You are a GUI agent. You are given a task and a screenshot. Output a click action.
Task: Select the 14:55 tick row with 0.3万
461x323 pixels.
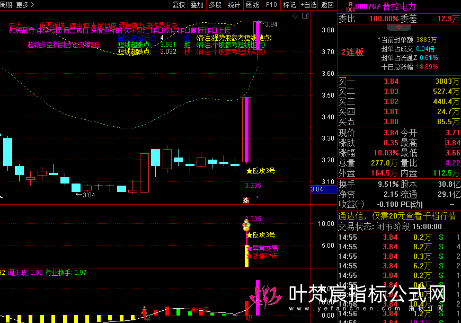point(399,257)
